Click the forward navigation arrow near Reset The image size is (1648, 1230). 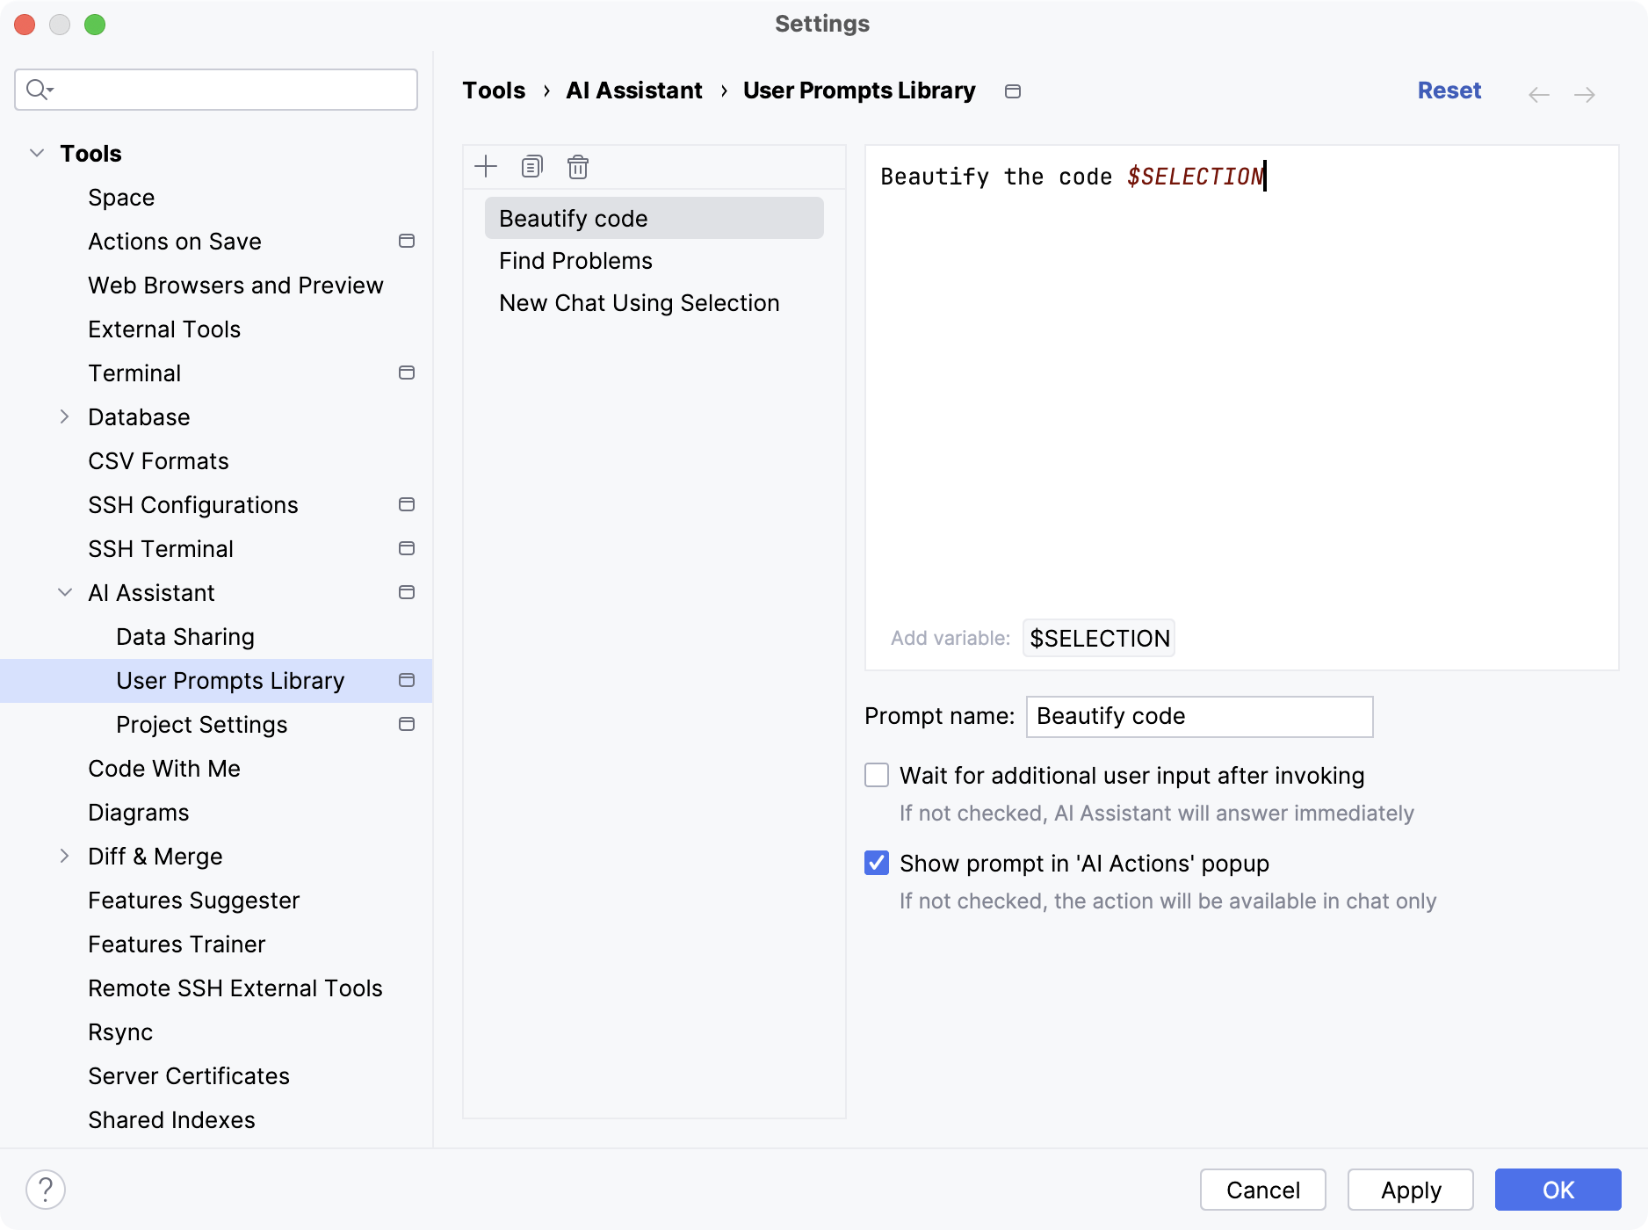coord(1586,94)
